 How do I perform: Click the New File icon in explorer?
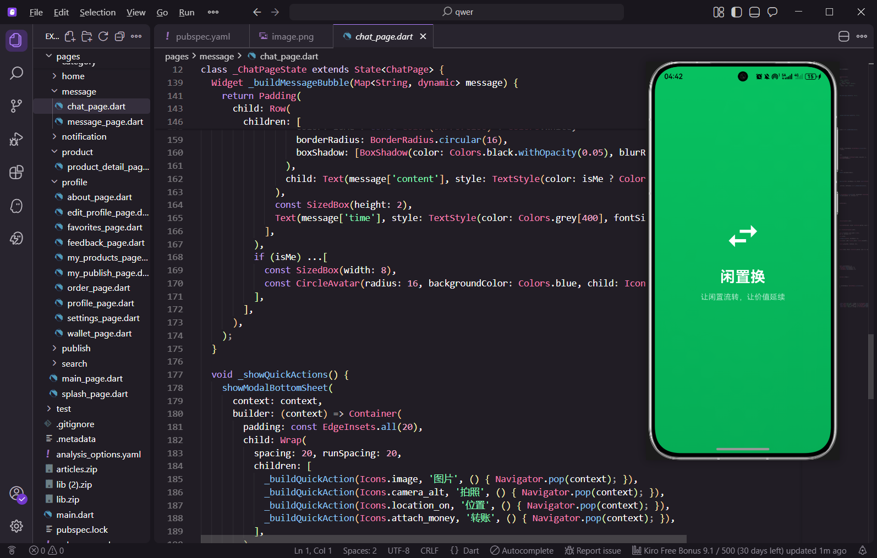70,36
